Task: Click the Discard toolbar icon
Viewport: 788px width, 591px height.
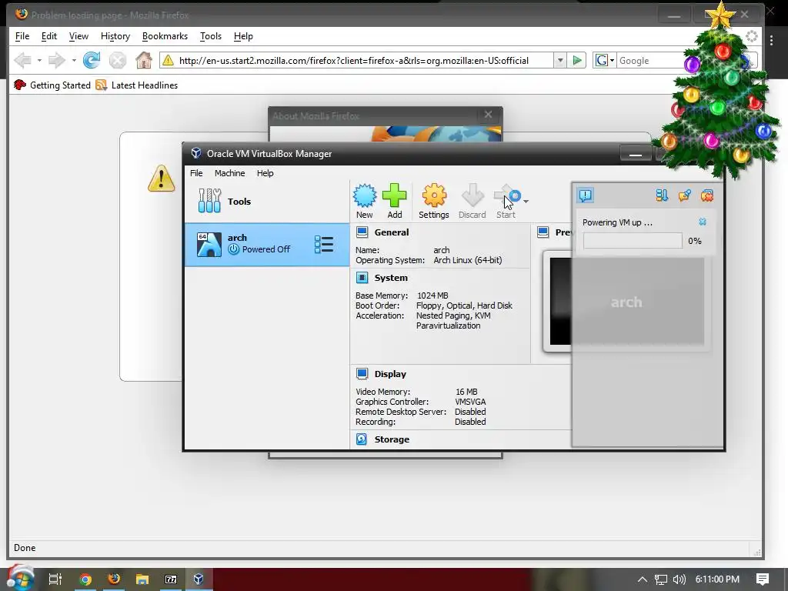Action: (x=472, y=201)
